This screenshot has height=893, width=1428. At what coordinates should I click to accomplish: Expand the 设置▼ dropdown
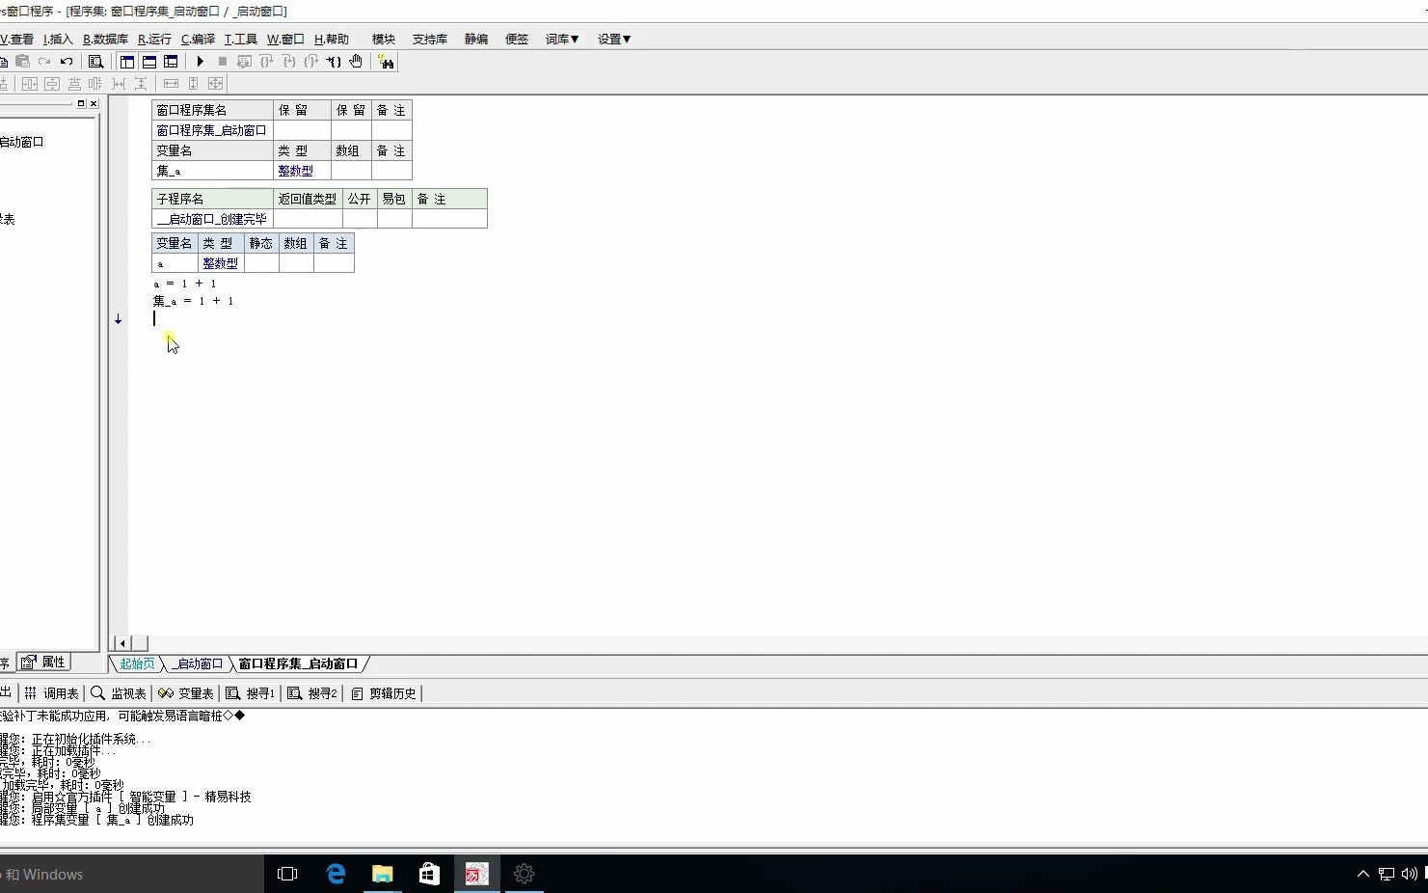click(x=614, y=40)
